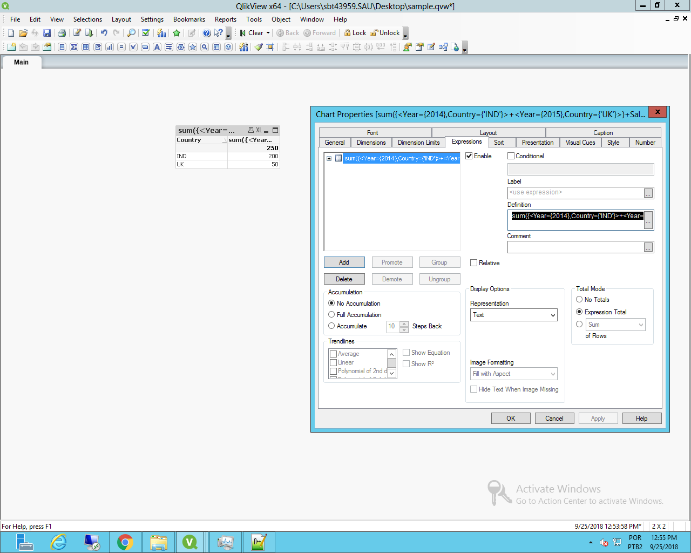Open the Table Viewer icon
Viewport: 691px width, 553px height.
click(x=443, y=47)
